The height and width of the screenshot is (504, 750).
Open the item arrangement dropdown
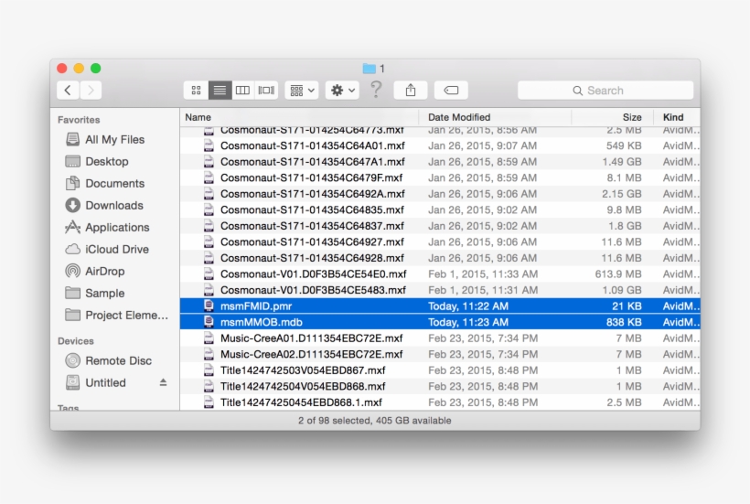(302, 90)
